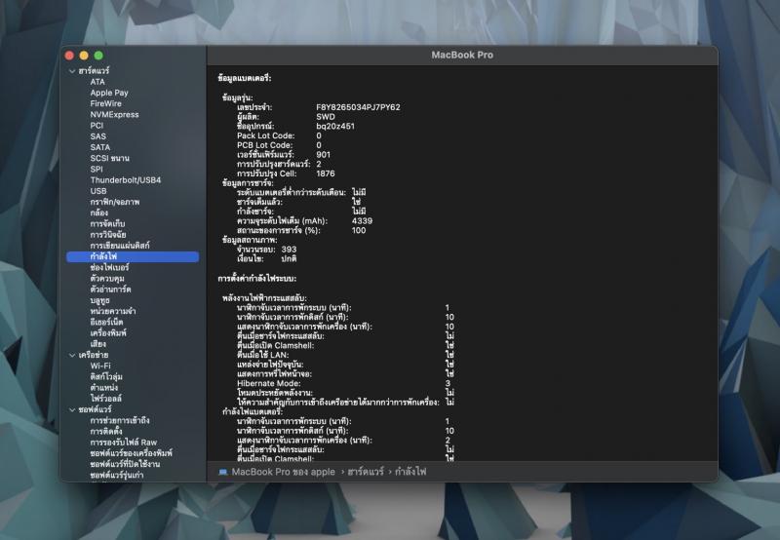This screenshot has width=780, height=540.
Task: Select Thunderbolt/USB4 in the hardware list
Action: pos(126,180)
